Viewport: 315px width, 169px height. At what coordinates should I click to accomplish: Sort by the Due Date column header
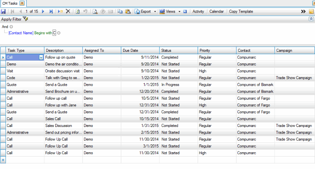(x=140, y=51)
